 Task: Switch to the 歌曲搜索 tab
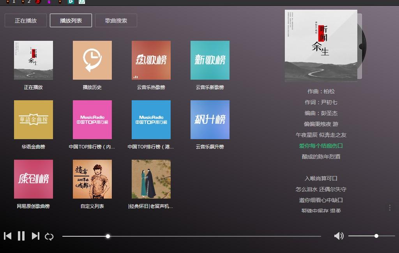point(116,21)
